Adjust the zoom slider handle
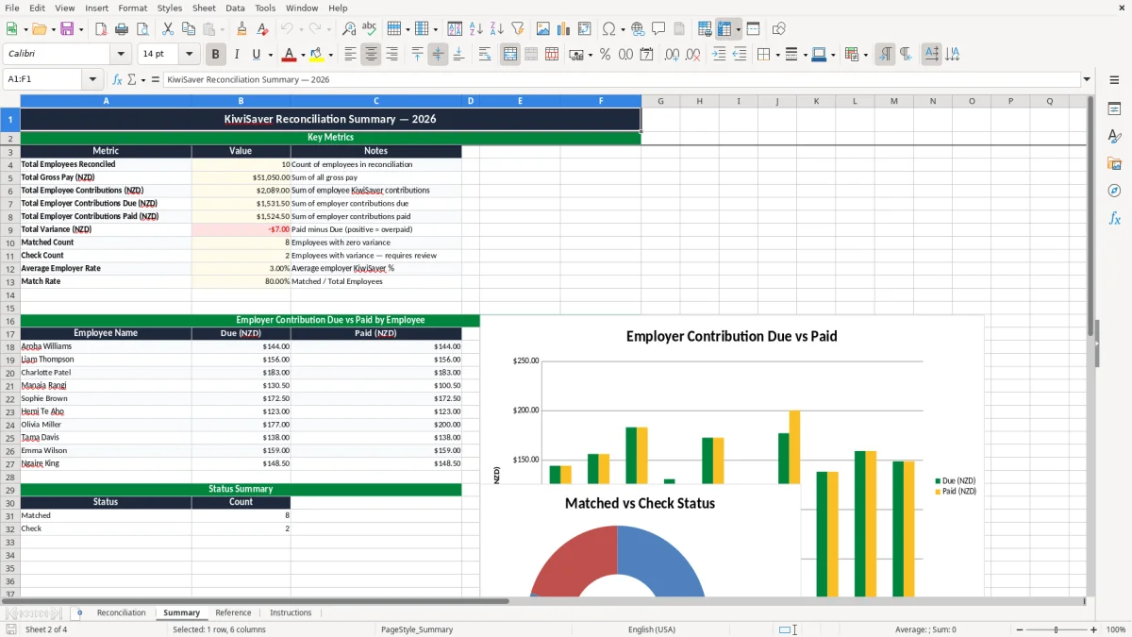This screenshot has width=1132, height=637. point(1057,629)
